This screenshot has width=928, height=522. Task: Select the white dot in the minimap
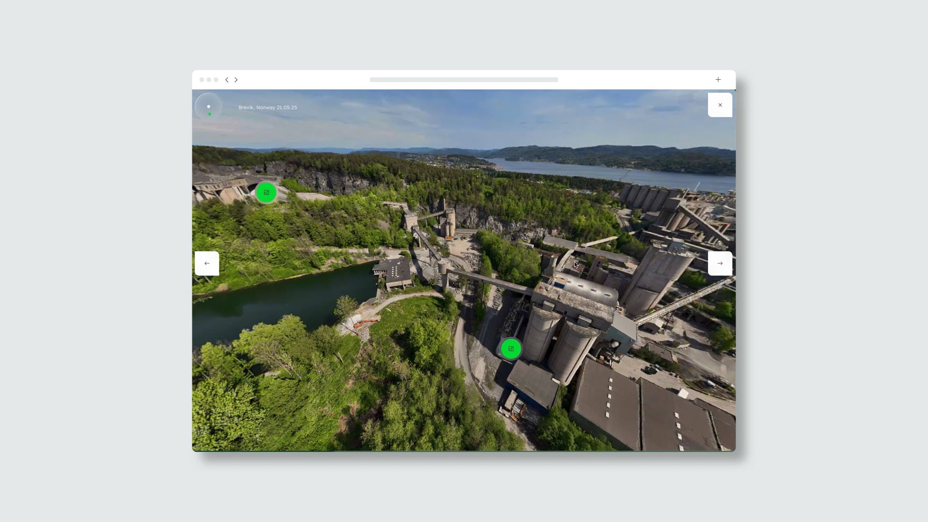point(209,106)
